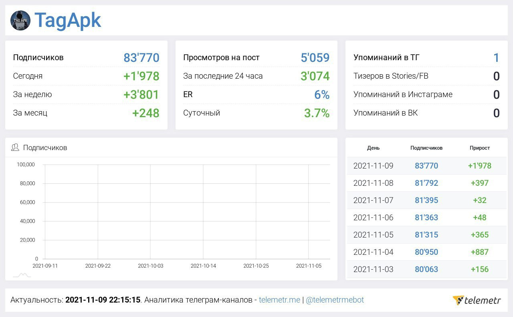Viewport: 513px width, 317px height.
Task: Click the 2021-10-14 chart axis label
Action: 203,266
